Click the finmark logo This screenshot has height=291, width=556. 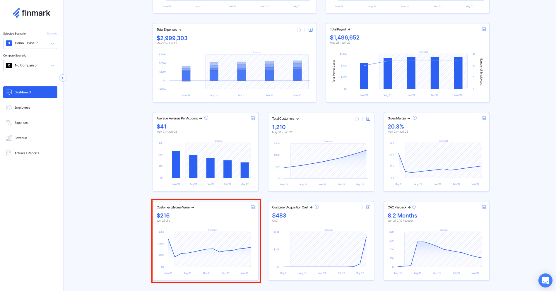(32, 13)
